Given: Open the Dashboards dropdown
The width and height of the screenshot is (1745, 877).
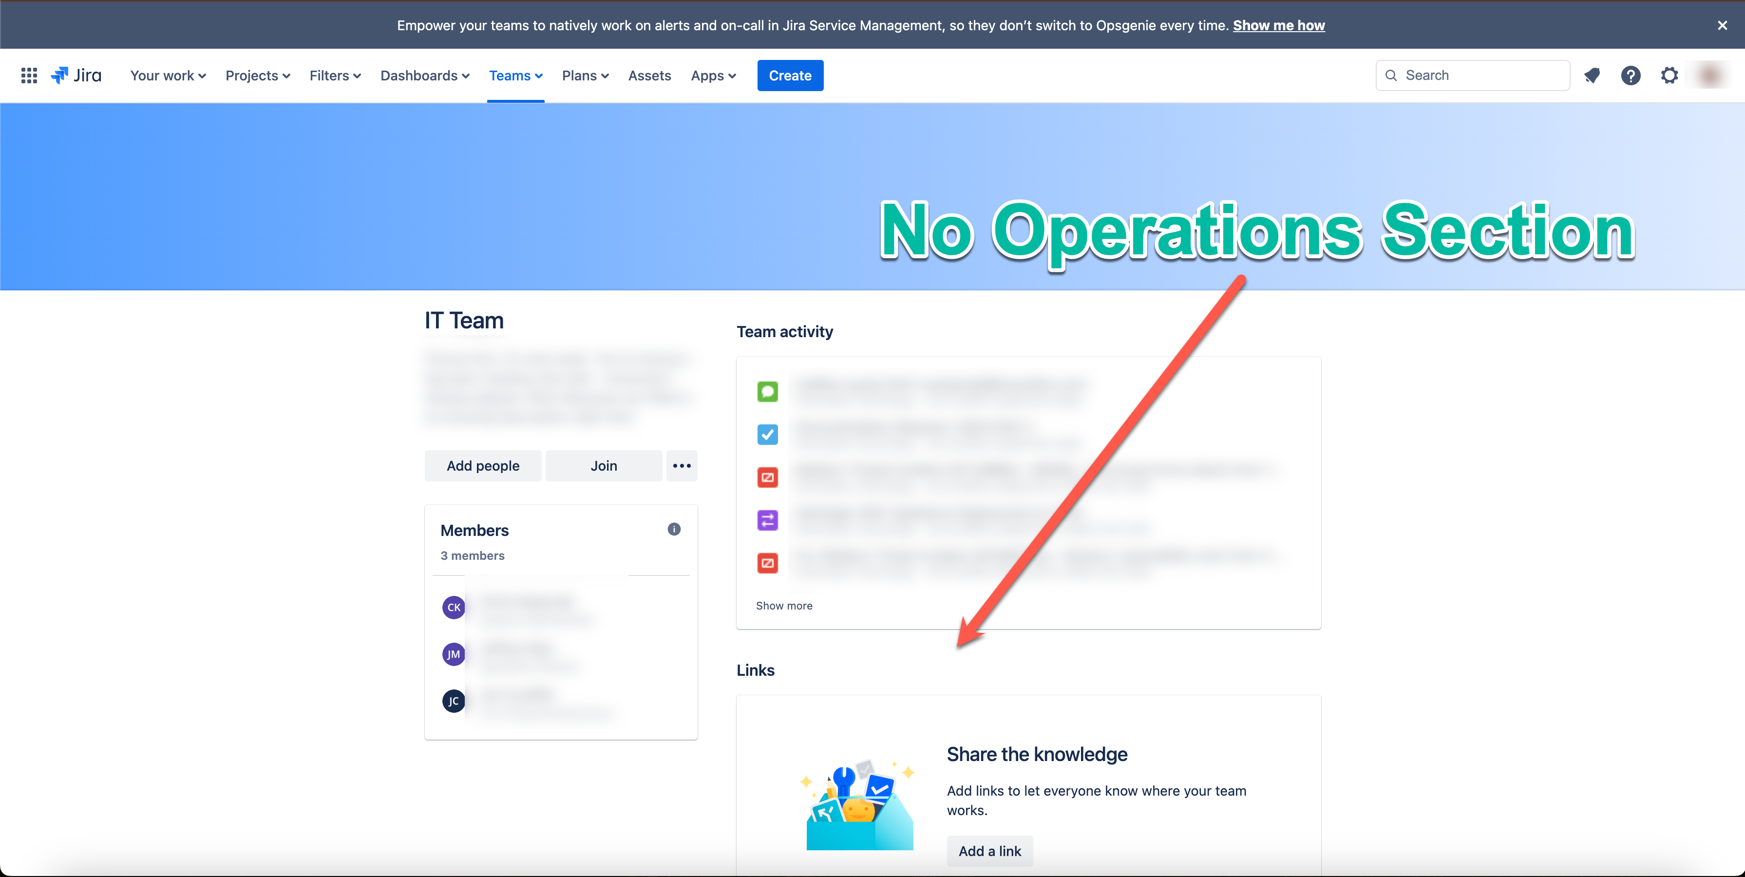Looking at the screenshot, I should coord(424,75).
